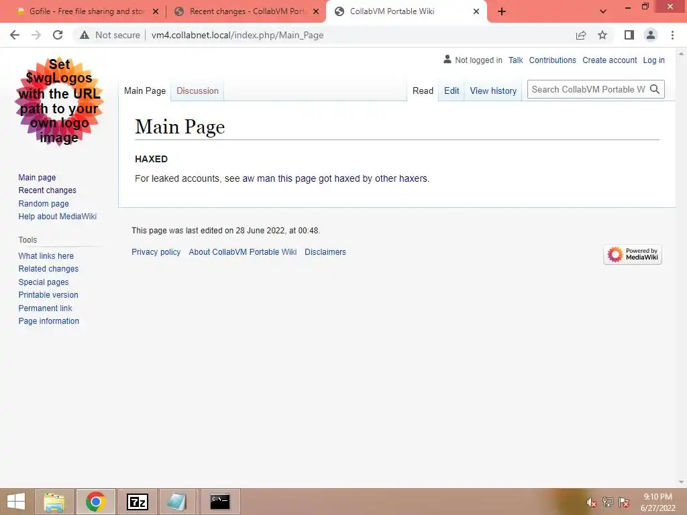Open 7-Zip from the taskbar

137,502
